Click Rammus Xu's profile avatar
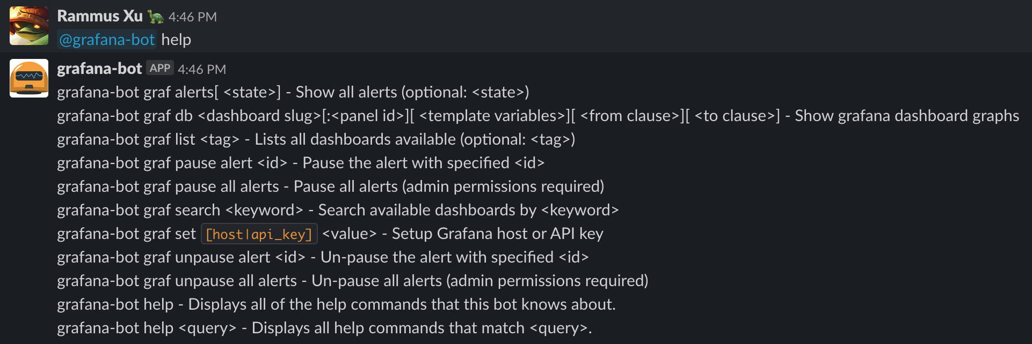The width and height of the screenshot is (1032, 344). click(x=29, y=26)
